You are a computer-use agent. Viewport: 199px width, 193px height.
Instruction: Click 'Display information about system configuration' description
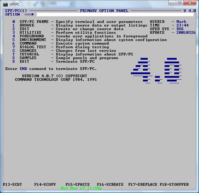111,40
